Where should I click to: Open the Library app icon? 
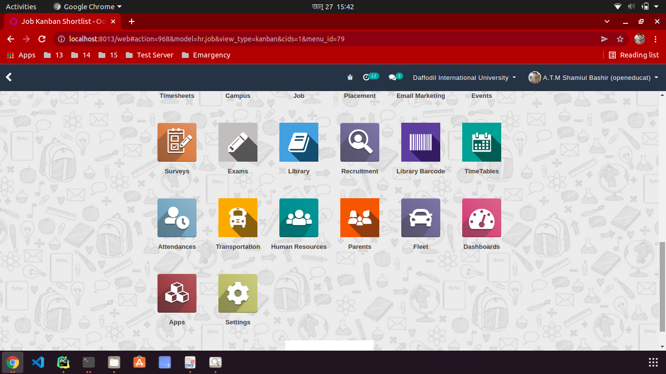(x=299, y=142)
